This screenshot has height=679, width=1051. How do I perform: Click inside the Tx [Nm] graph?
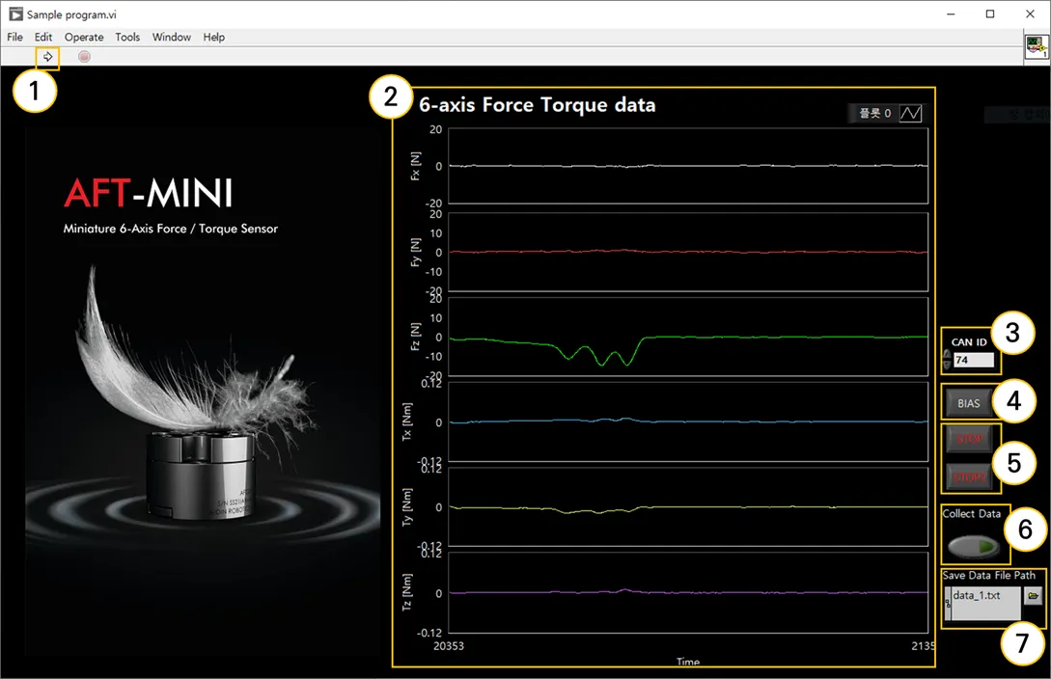(688, 421)
